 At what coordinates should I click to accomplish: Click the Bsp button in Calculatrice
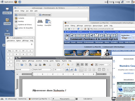(10, 51)
